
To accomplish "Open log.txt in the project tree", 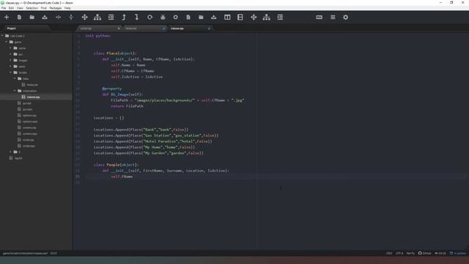I will coord(18,158).
